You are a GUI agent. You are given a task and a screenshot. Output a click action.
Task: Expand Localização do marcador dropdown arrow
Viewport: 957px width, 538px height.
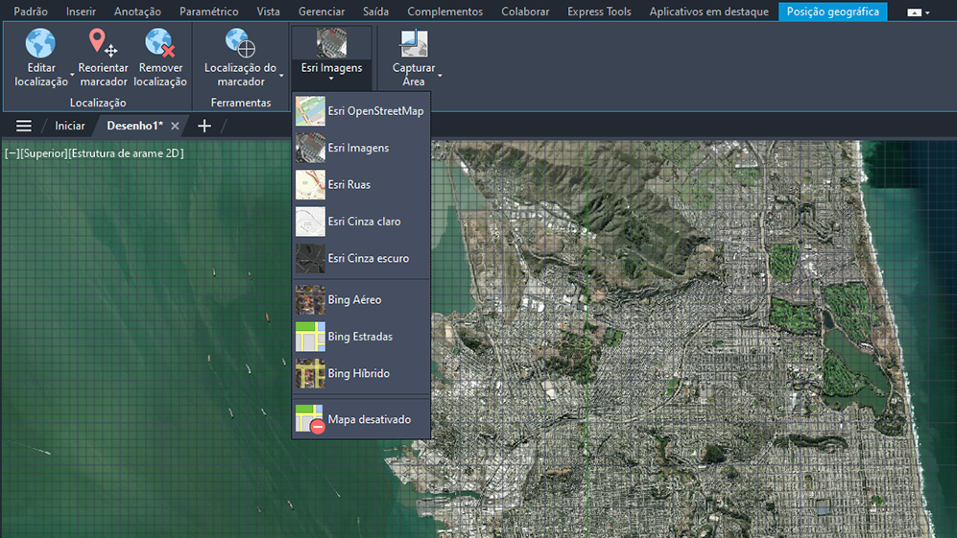click(x=281, y=76)
